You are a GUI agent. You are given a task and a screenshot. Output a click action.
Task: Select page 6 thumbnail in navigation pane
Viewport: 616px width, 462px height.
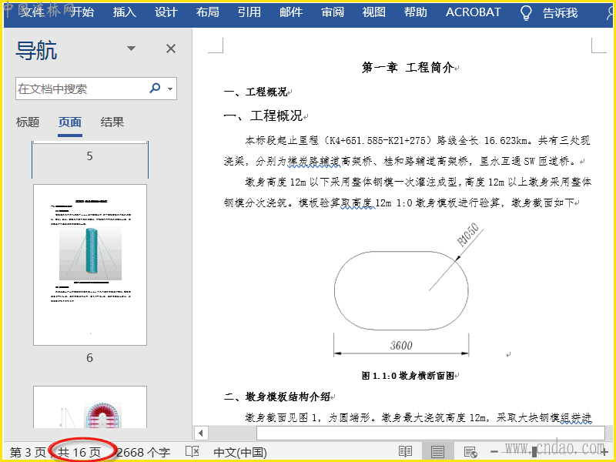click(x=90, y=265)
